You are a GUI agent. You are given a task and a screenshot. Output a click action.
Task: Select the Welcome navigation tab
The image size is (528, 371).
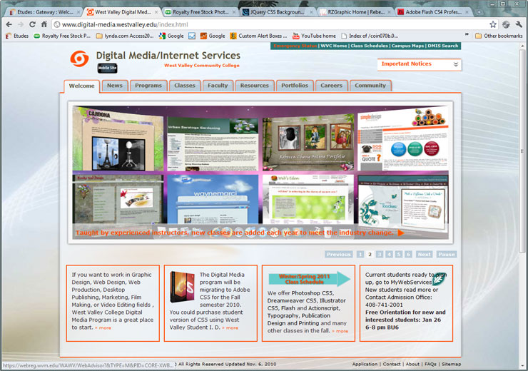pyautogui.click(x=82, y=86)
